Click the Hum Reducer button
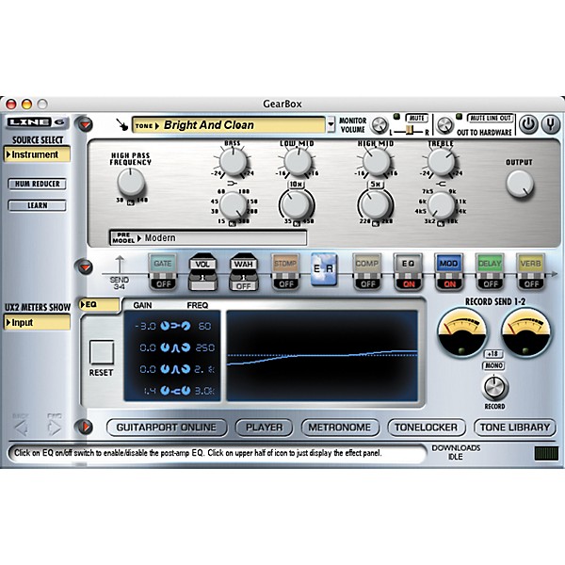The width and height of the screenshot is (565, 565). pos(37,184)
